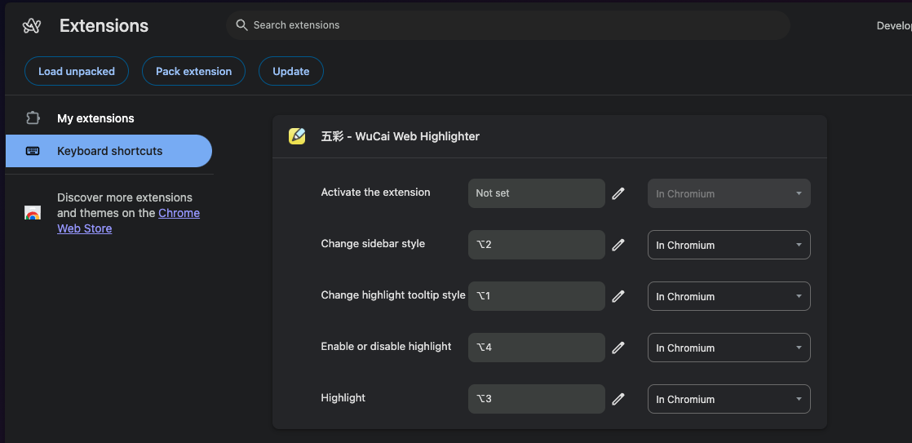Click the ⌥4 shortcut field

tap(536, 348)
